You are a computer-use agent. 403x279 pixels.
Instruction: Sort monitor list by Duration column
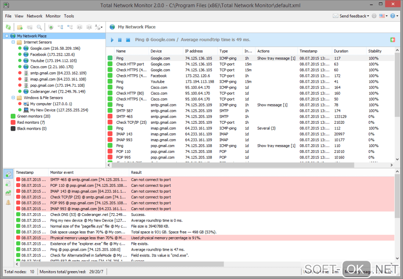[x=349, y=51]
